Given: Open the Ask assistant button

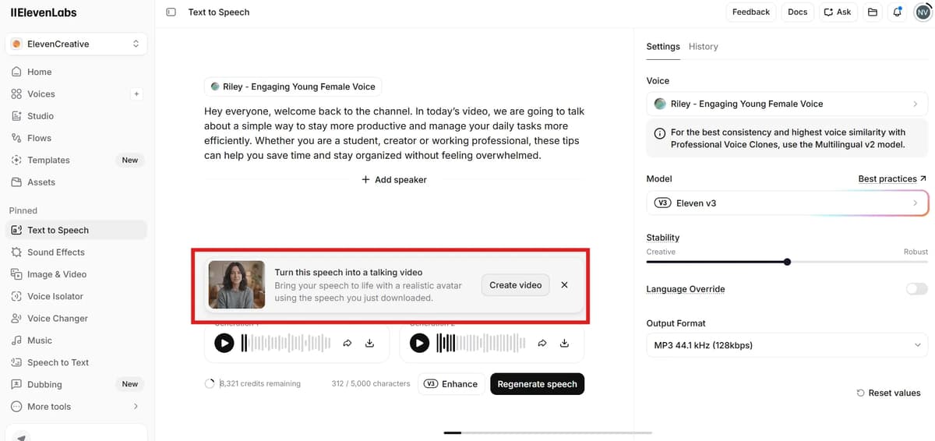Looking at the screenshot, I should click(838, 12).
